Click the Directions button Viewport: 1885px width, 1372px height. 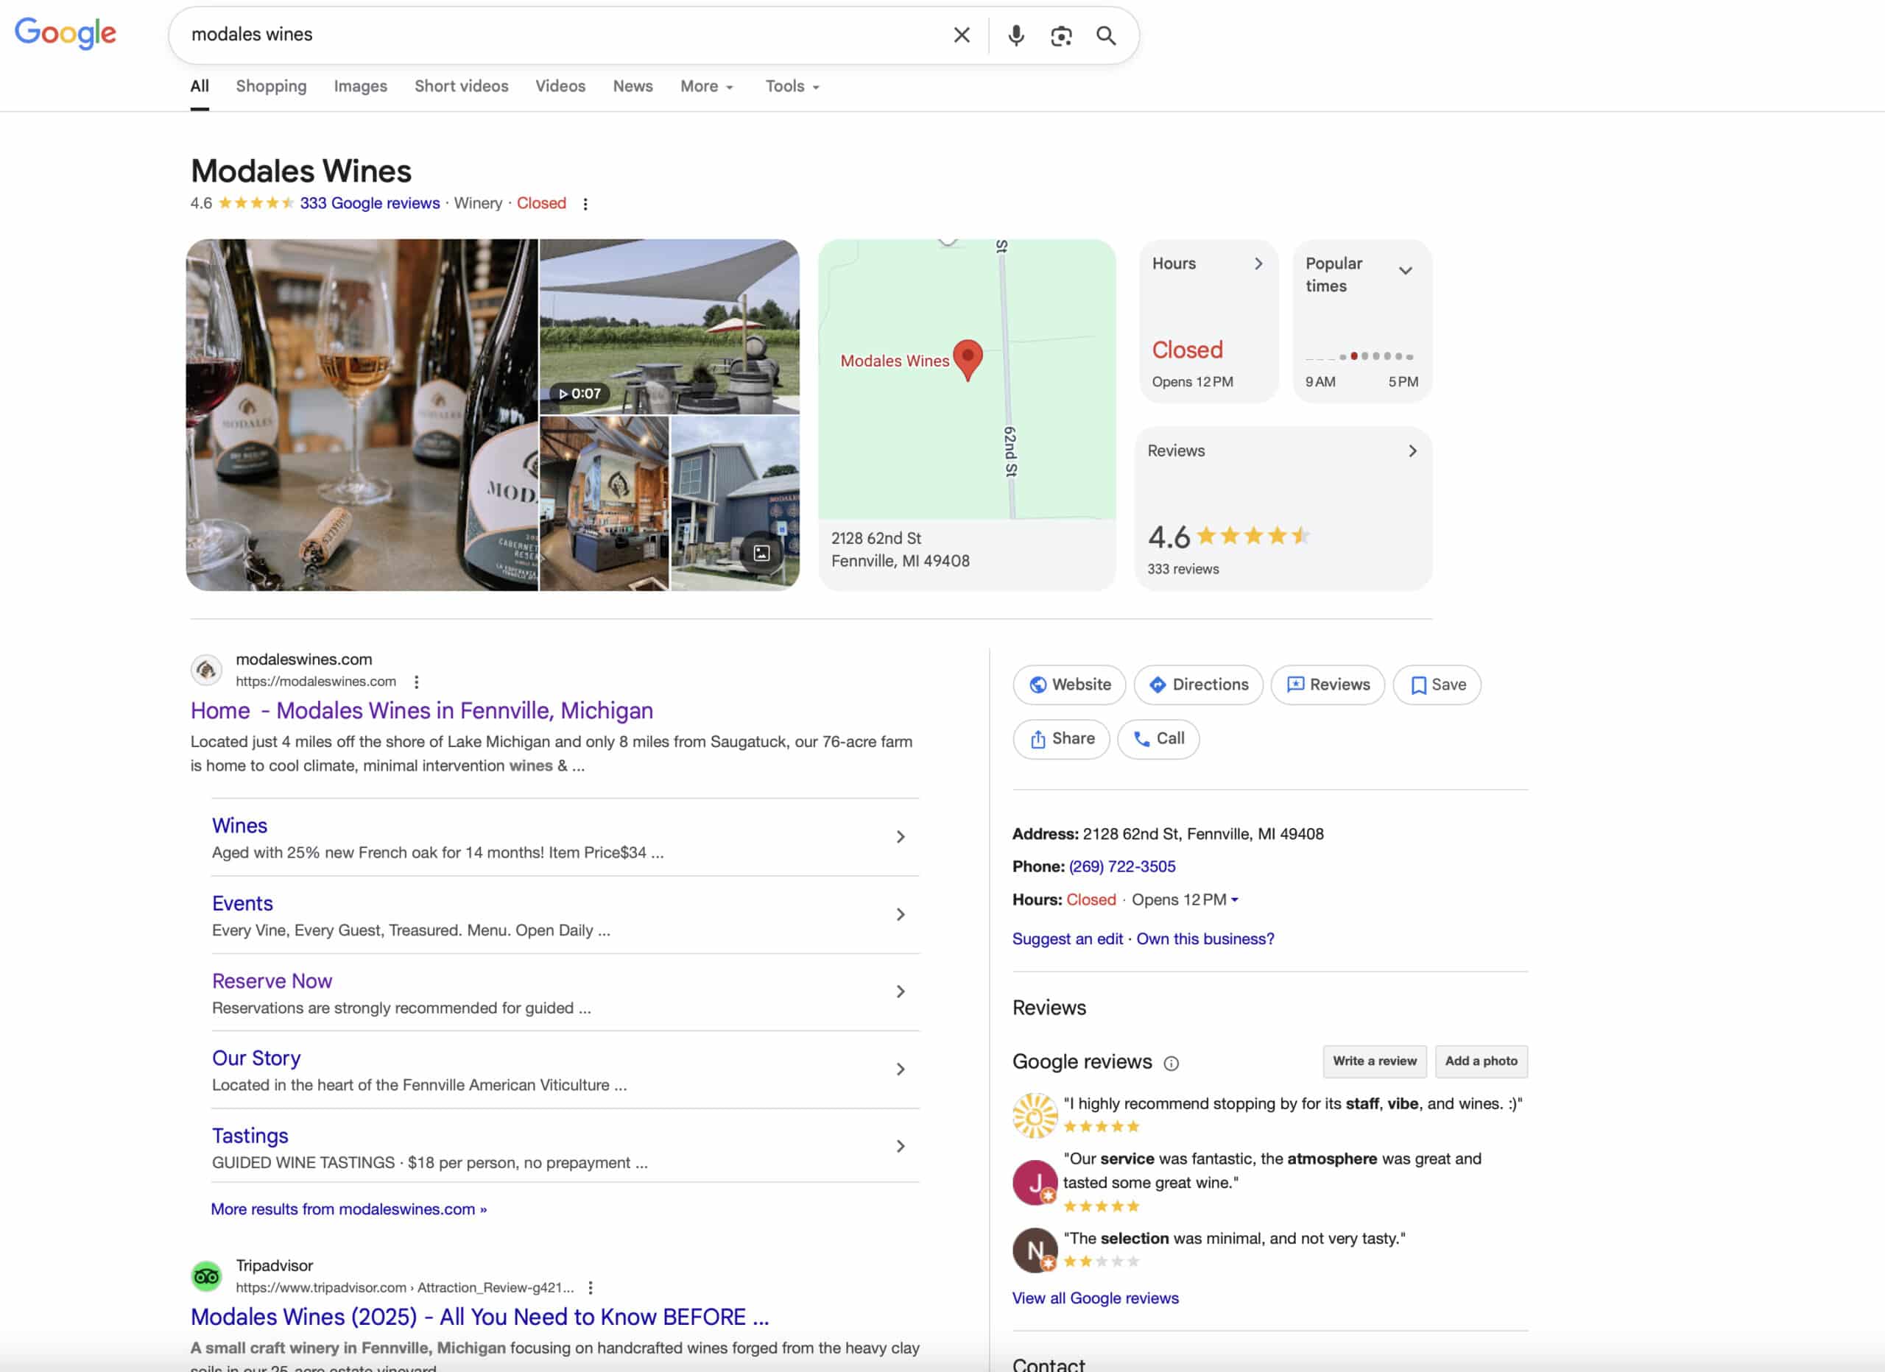tap(1198, 684)
